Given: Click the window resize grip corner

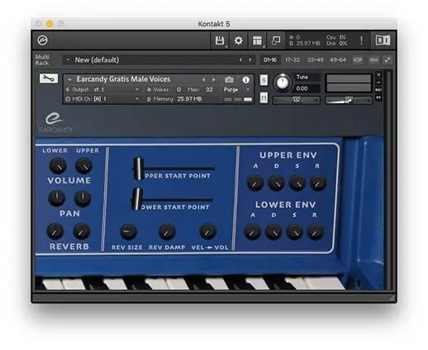Looking at the screenshot, I should click(392, 298).
